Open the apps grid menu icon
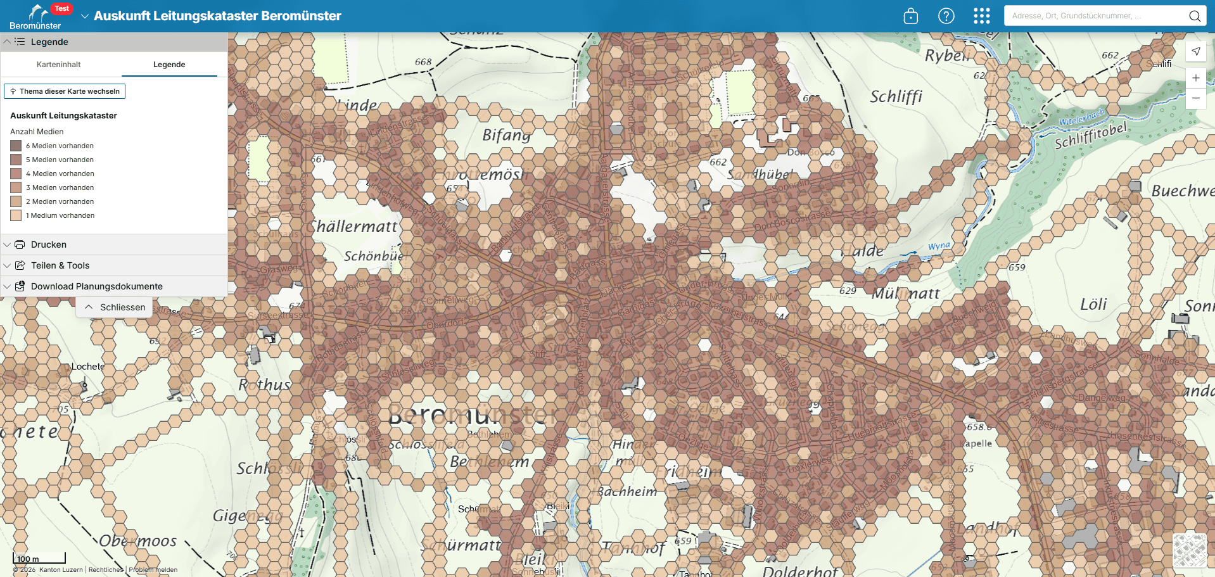The image size is (1215, 577). click(x=981, y=16)
